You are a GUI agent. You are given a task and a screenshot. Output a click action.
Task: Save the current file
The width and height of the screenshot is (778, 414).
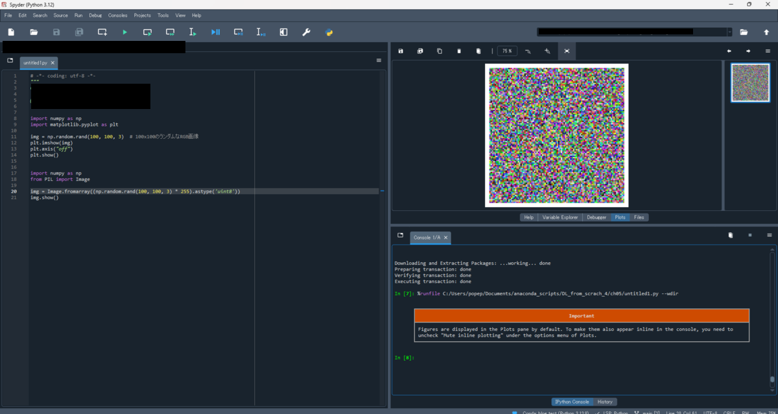click(56, 32)
